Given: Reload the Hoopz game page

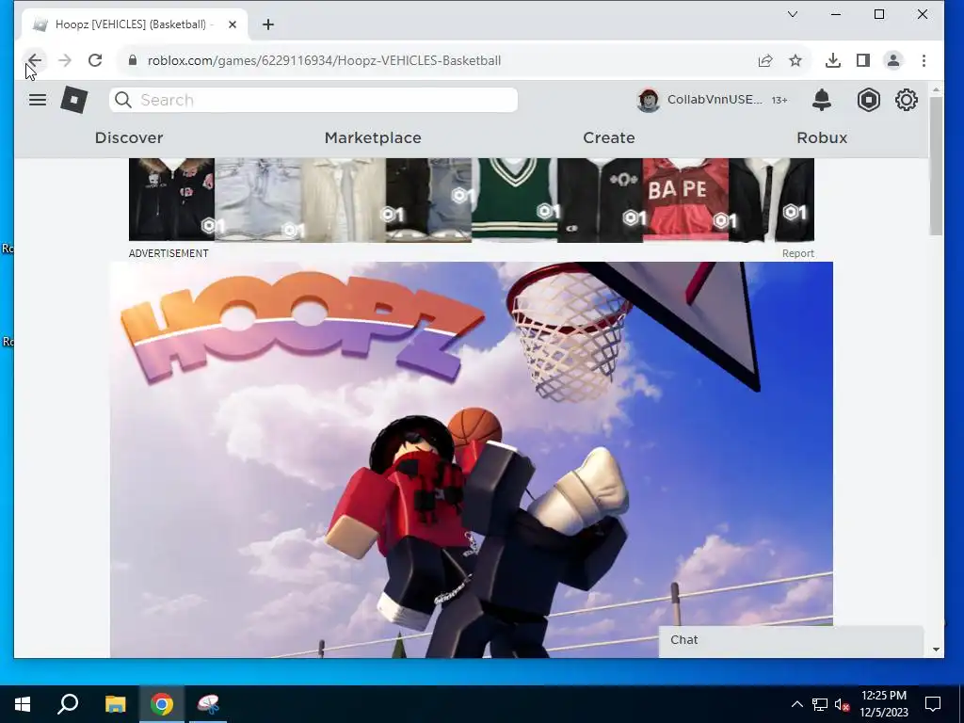Looking at the screenshot, I should (x=95, y=60).
